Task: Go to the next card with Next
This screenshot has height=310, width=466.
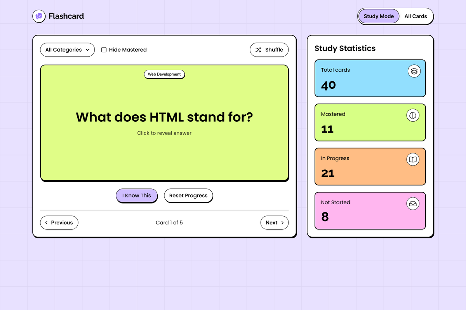Action: [x=275, y=222]
